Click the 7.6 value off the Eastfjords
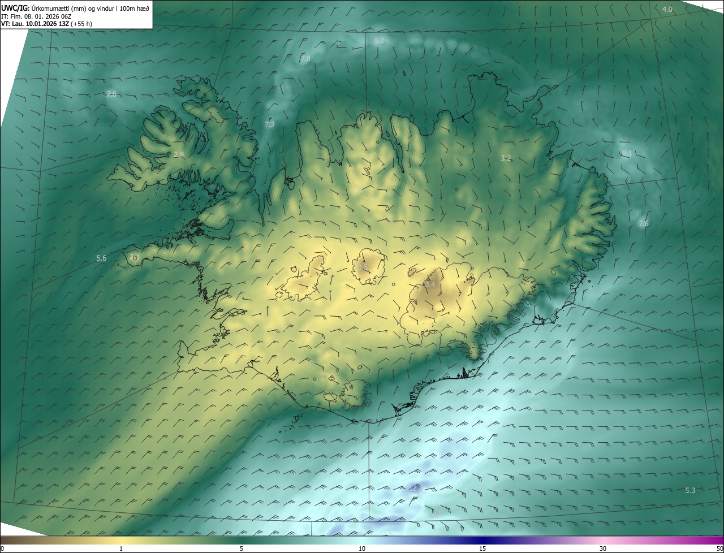The height and width of the screenshot is (553, 724). pyautogui.click(x=643, y=224)
